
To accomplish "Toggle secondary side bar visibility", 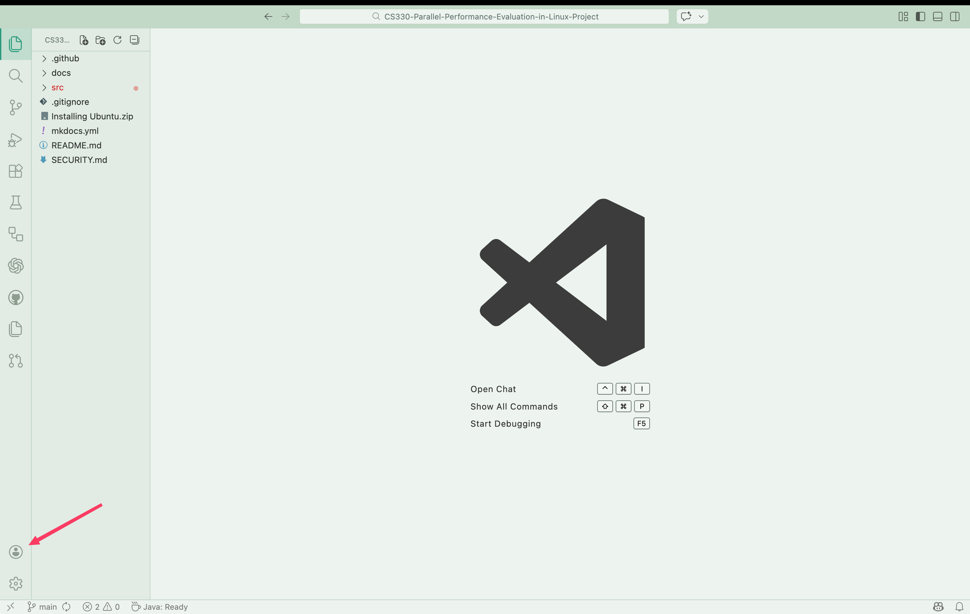I will pyautogui.click(x=955, y=16).
